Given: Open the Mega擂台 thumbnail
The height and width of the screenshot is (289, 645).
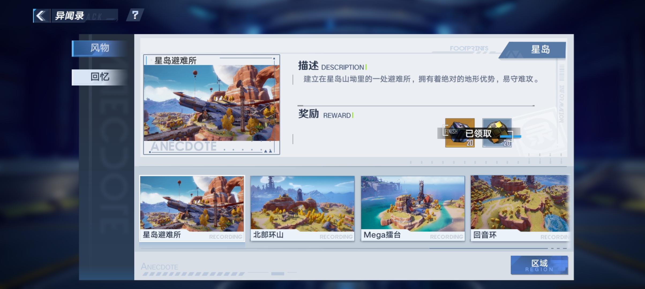Looking at the screenshot, I should tap(413, 208).
